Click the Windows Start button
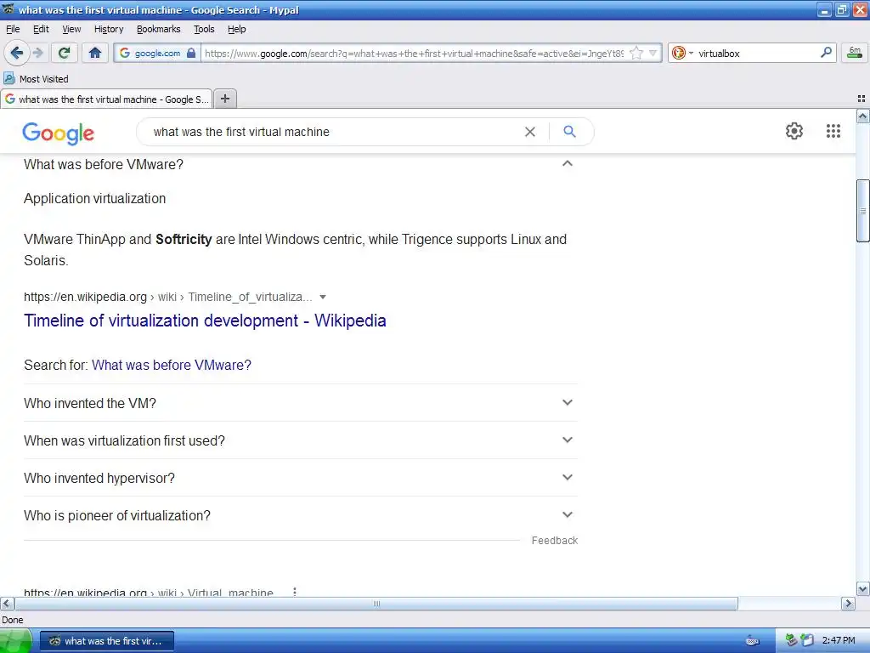This screenshot has width=870, height=653. pos(15,641)
